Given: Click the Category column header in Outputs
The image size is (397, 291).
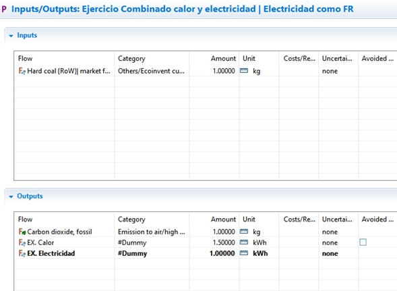Looking at the screenshot, I should pyautogui.click(x=131, y=219).
